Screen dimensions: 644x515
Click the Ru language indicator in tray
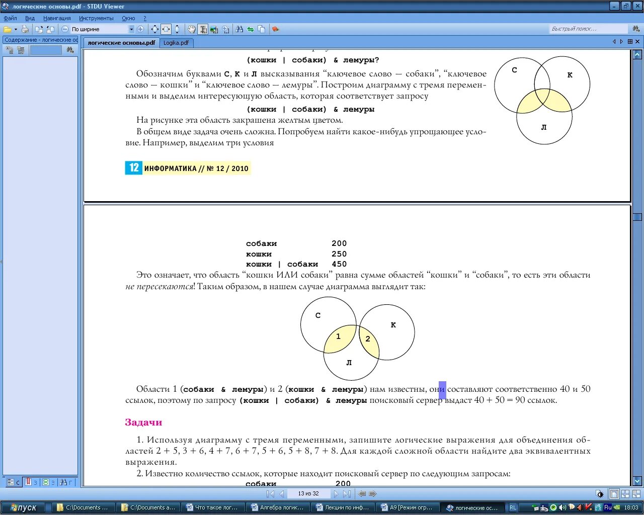click(x=608, y=507)
